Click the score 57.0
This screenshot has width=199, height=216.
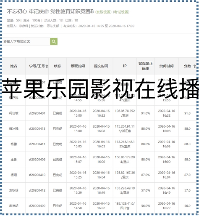pos(187,190)
